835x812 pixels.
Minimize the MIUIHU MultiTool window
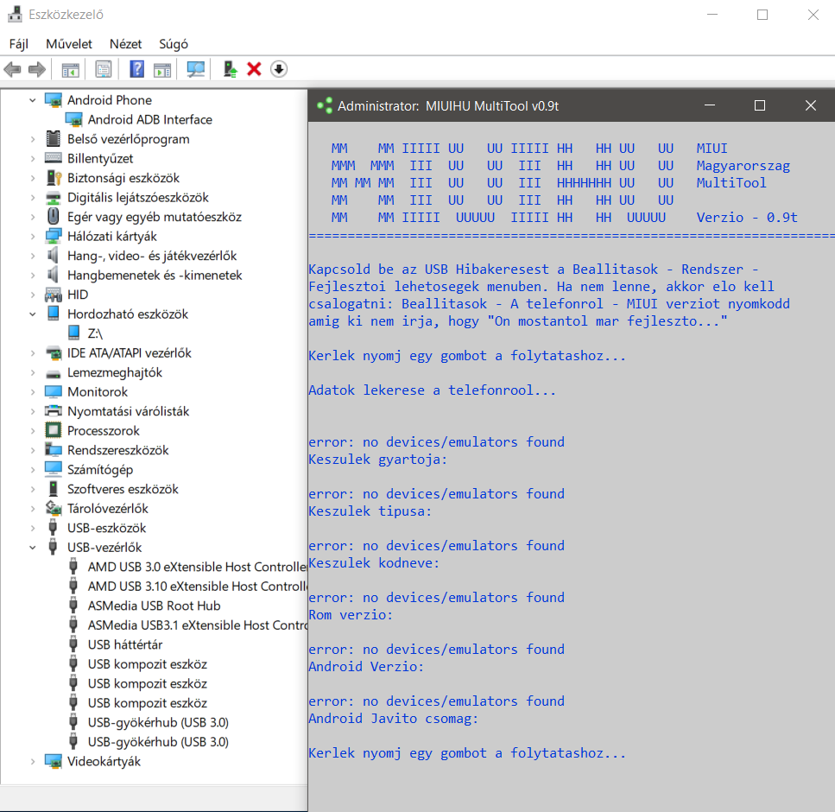coord(709,105)
